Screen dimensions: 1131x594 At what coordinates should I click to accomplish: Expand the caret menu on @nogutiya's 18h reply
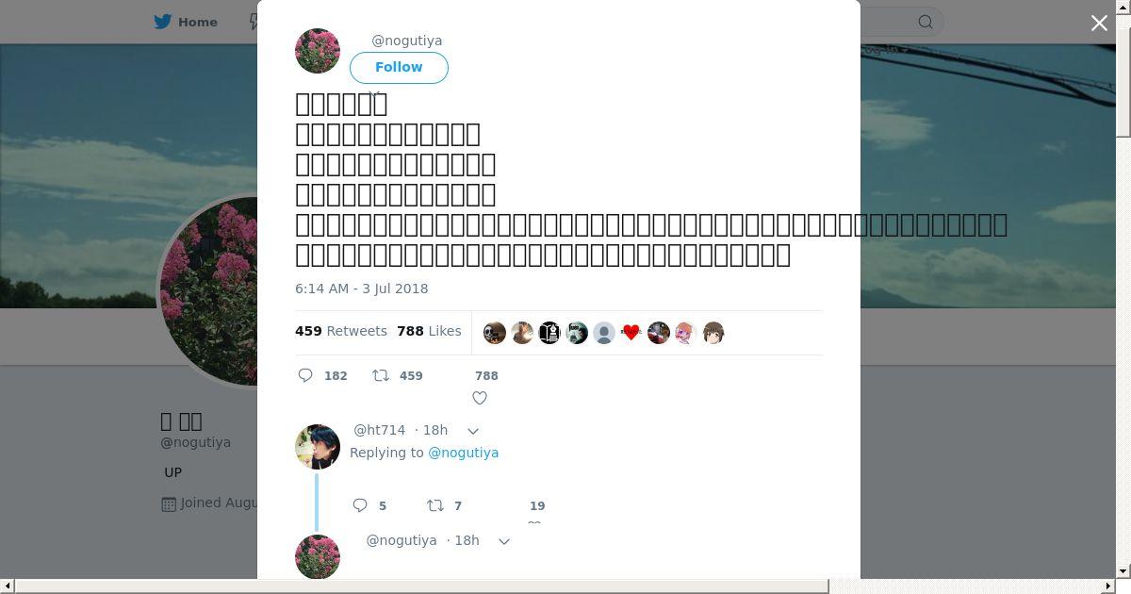503,541
